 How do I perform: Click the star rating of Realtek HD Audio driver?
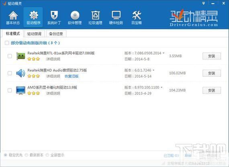pos(34,76)
